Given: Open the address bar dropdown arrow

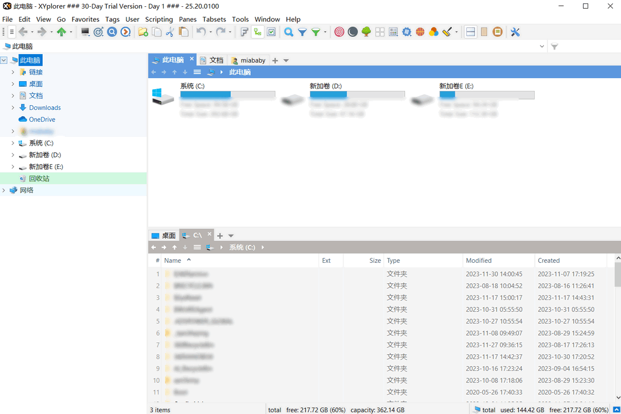Looking at the screenshot, I should 542,47.
